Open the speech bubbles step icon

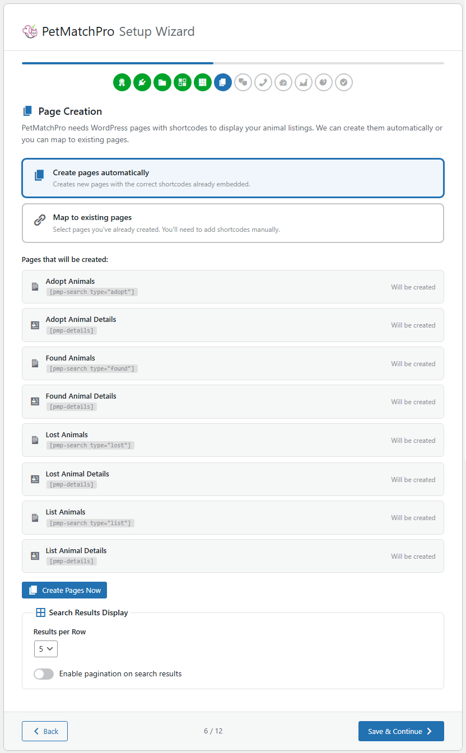[x=243, y=83]
